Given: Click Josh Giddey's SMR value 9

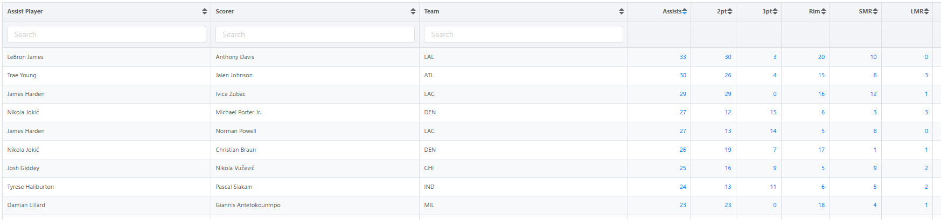Looking at the screenshot, I should point(875,168).
